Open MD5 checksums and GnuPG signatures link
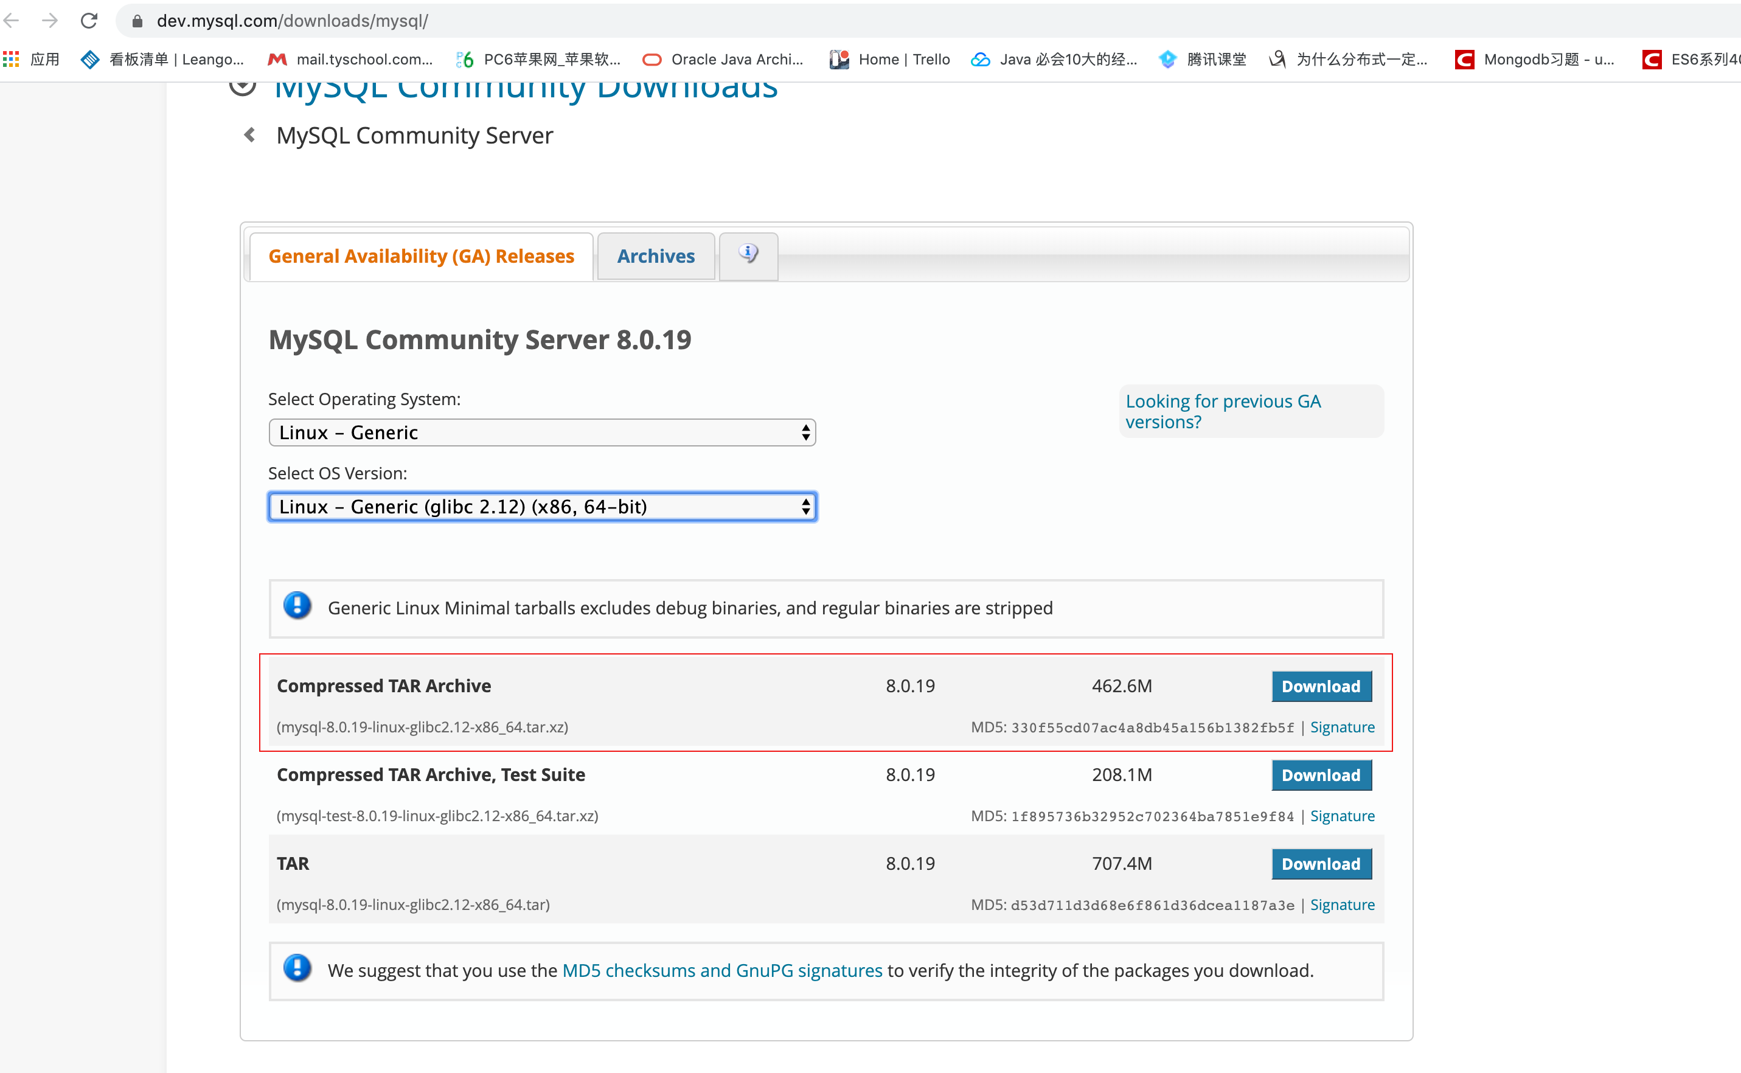Screen dimensions: 1741x1073 (x=722, y=970)
